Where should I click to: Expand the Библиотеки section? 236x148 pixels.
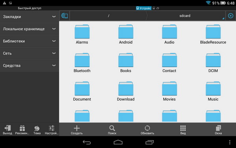click(29, 41)
